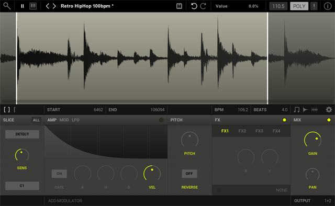Select the FX2 tab
This screenshot has width=335, height=206.
point(242,131)
